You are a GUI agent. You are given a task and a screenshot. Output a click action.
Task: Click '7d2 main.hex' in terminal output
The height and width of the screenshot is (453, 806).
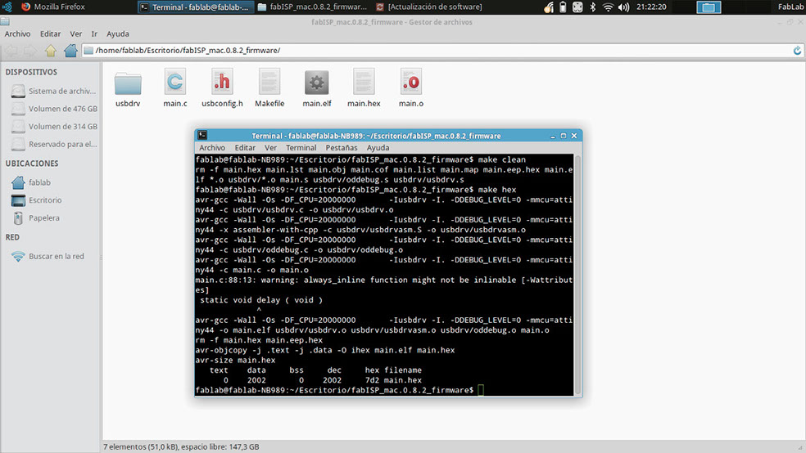click(x=393, y=380)
